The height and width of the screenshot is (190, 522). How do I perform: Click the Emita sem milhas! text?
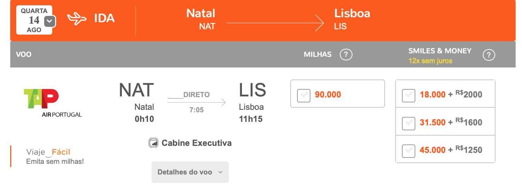pos(55,162)
